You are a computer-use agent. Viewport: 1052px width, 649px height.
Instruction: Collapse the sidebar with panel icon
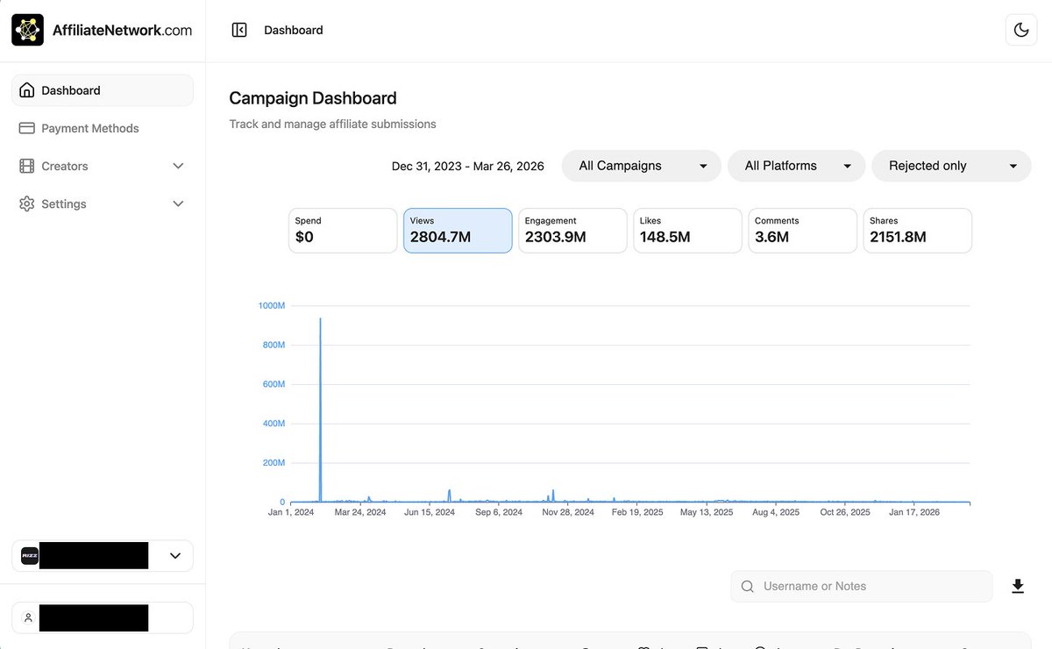point(239,30)
